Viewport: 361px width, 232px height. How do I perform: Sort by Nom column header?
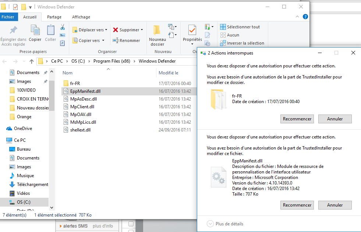pyautogui.click(x=67, y=73)
